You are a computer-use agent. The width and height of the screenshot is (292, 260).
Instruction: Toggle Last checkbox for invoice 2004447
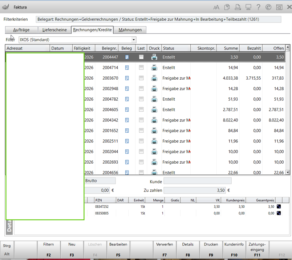click(x=141, y=57)
